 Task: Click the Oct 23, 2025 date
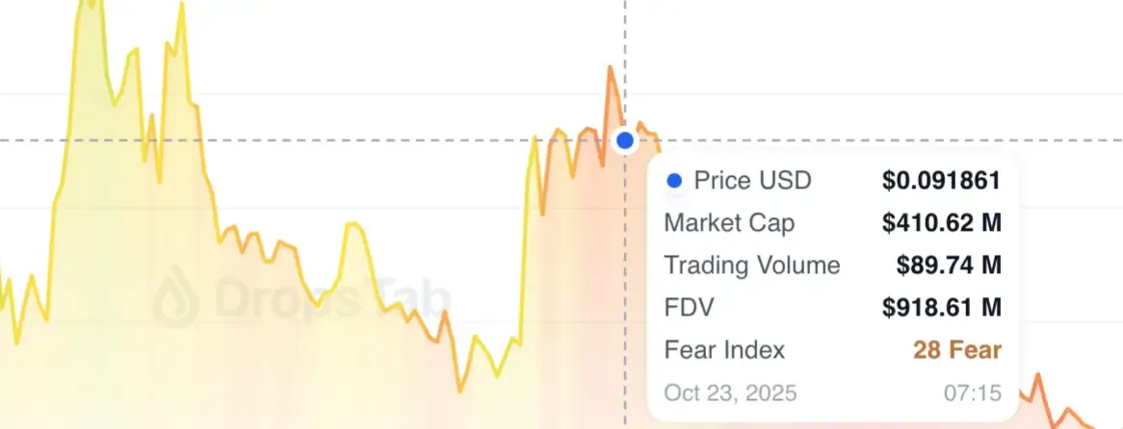[x=730, y=393]
